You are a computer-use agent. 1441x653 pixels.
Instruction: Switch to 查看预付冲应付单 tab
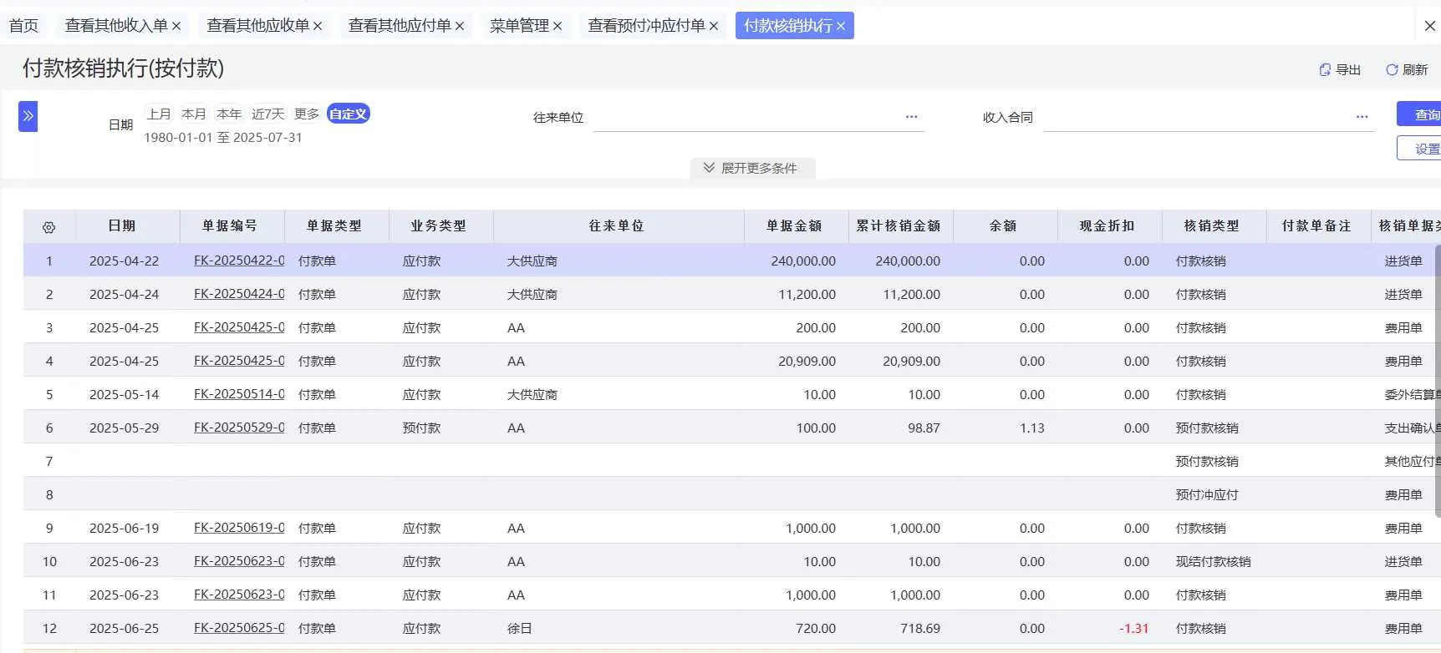[x=646, y=26]
